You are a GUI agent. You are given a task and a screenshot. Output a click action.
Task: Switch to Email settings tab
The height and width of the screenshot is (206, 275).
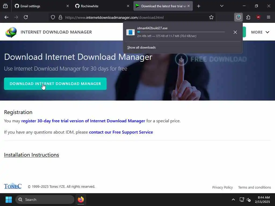[42, 6]
